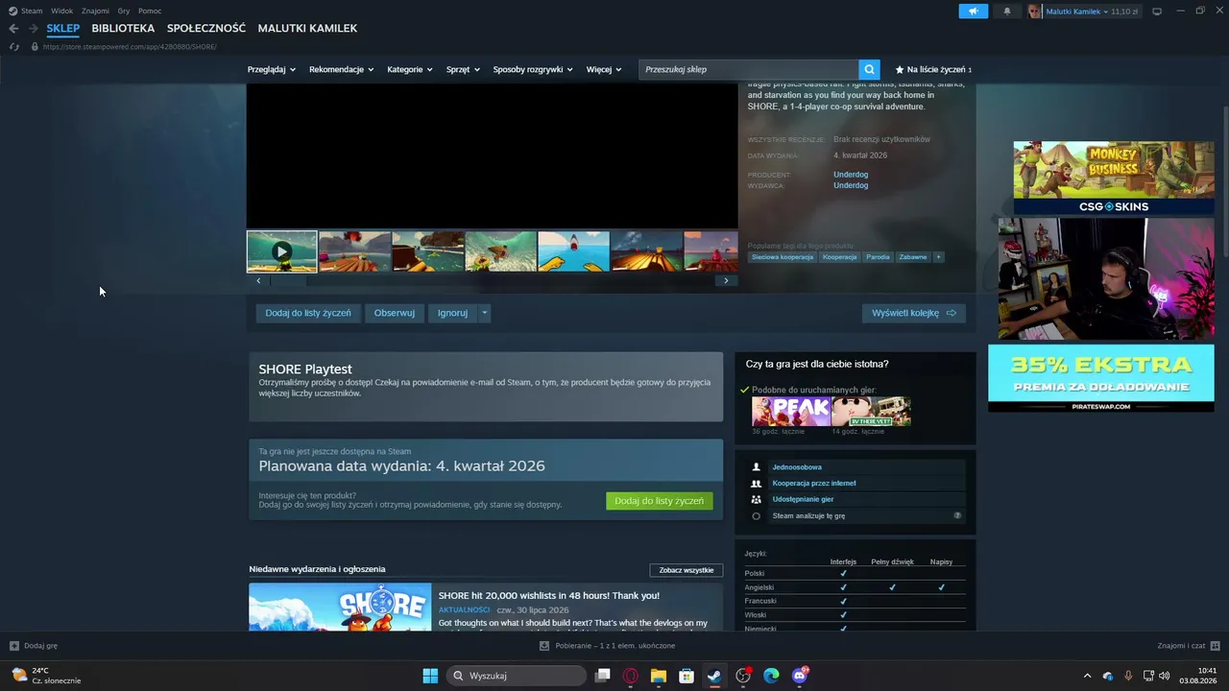Open Discord from the taskbar
Viewport: 1229px width, 691px height.
point(800,676)
